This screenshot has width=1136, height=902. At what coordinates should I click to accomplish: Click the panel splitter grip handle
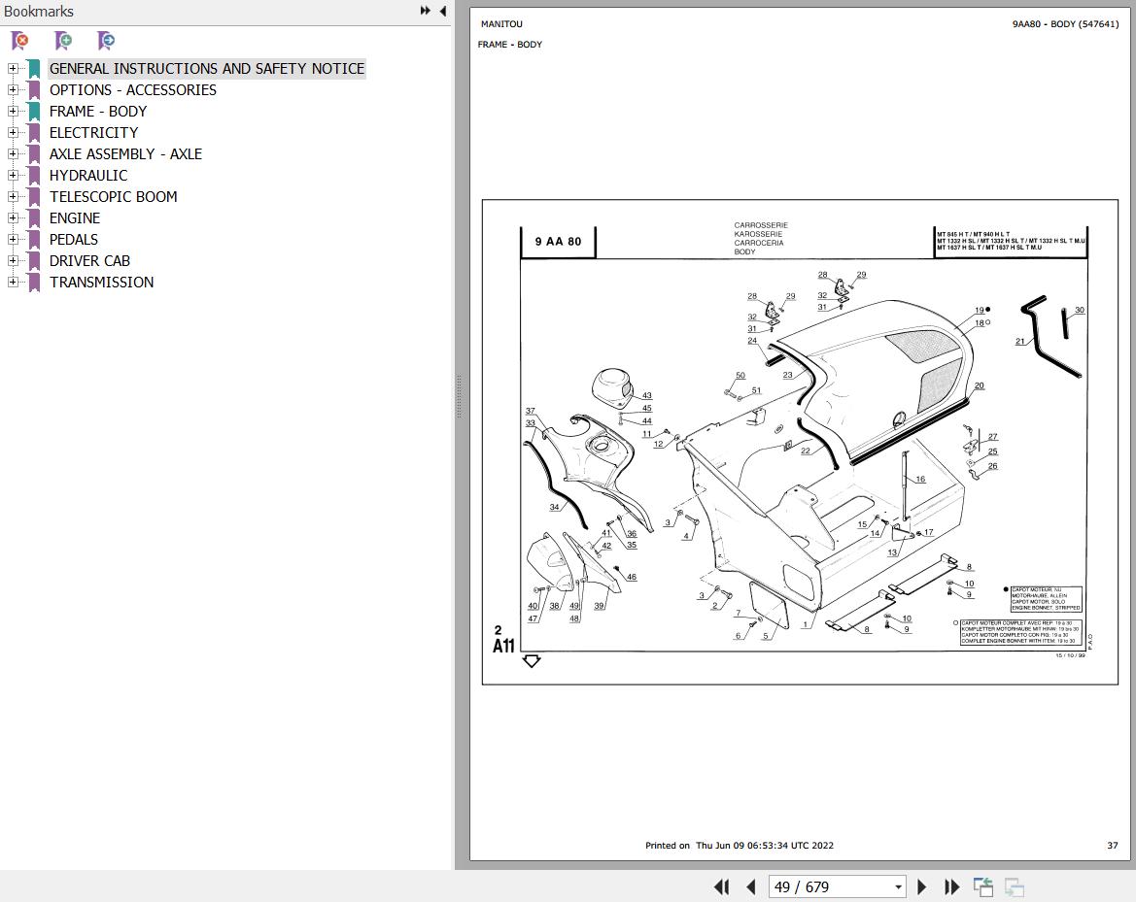[459, 397]
